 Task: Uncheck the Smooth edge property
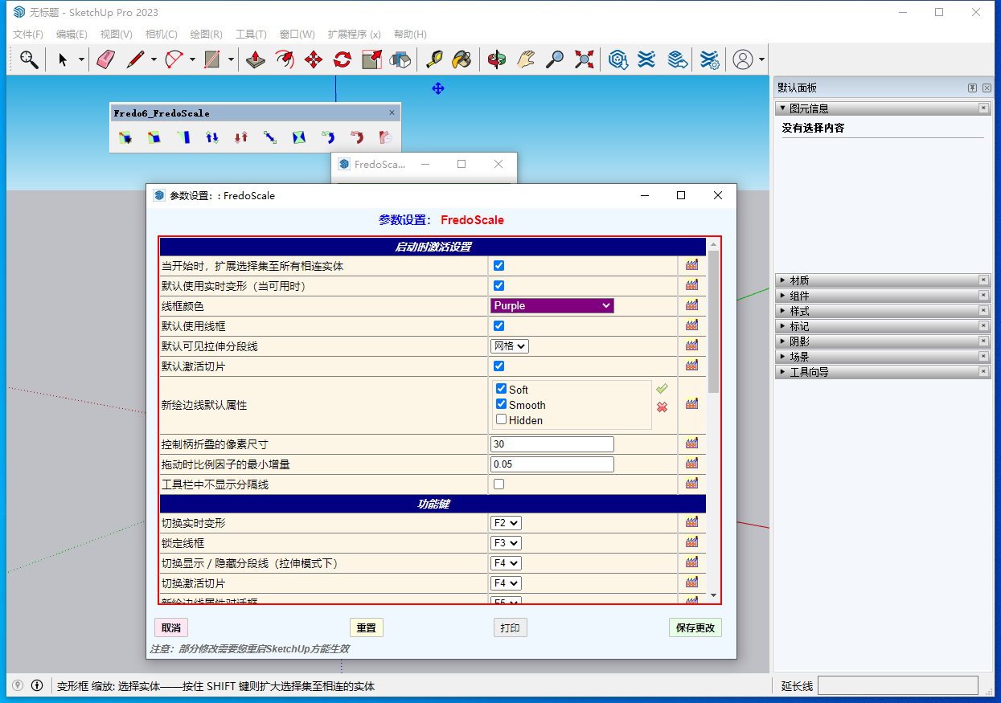pyautogui.click(x=501, y=404)
